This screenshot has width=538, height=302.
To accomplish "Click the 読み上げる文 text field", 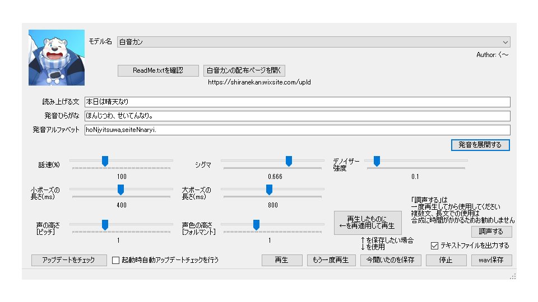I will (x=297, y=102).
